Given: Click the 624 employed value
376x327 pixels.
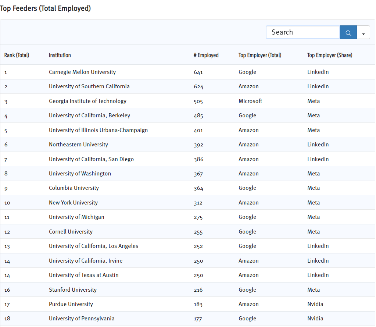Looking at the screenshot, I should coord(198,86).
